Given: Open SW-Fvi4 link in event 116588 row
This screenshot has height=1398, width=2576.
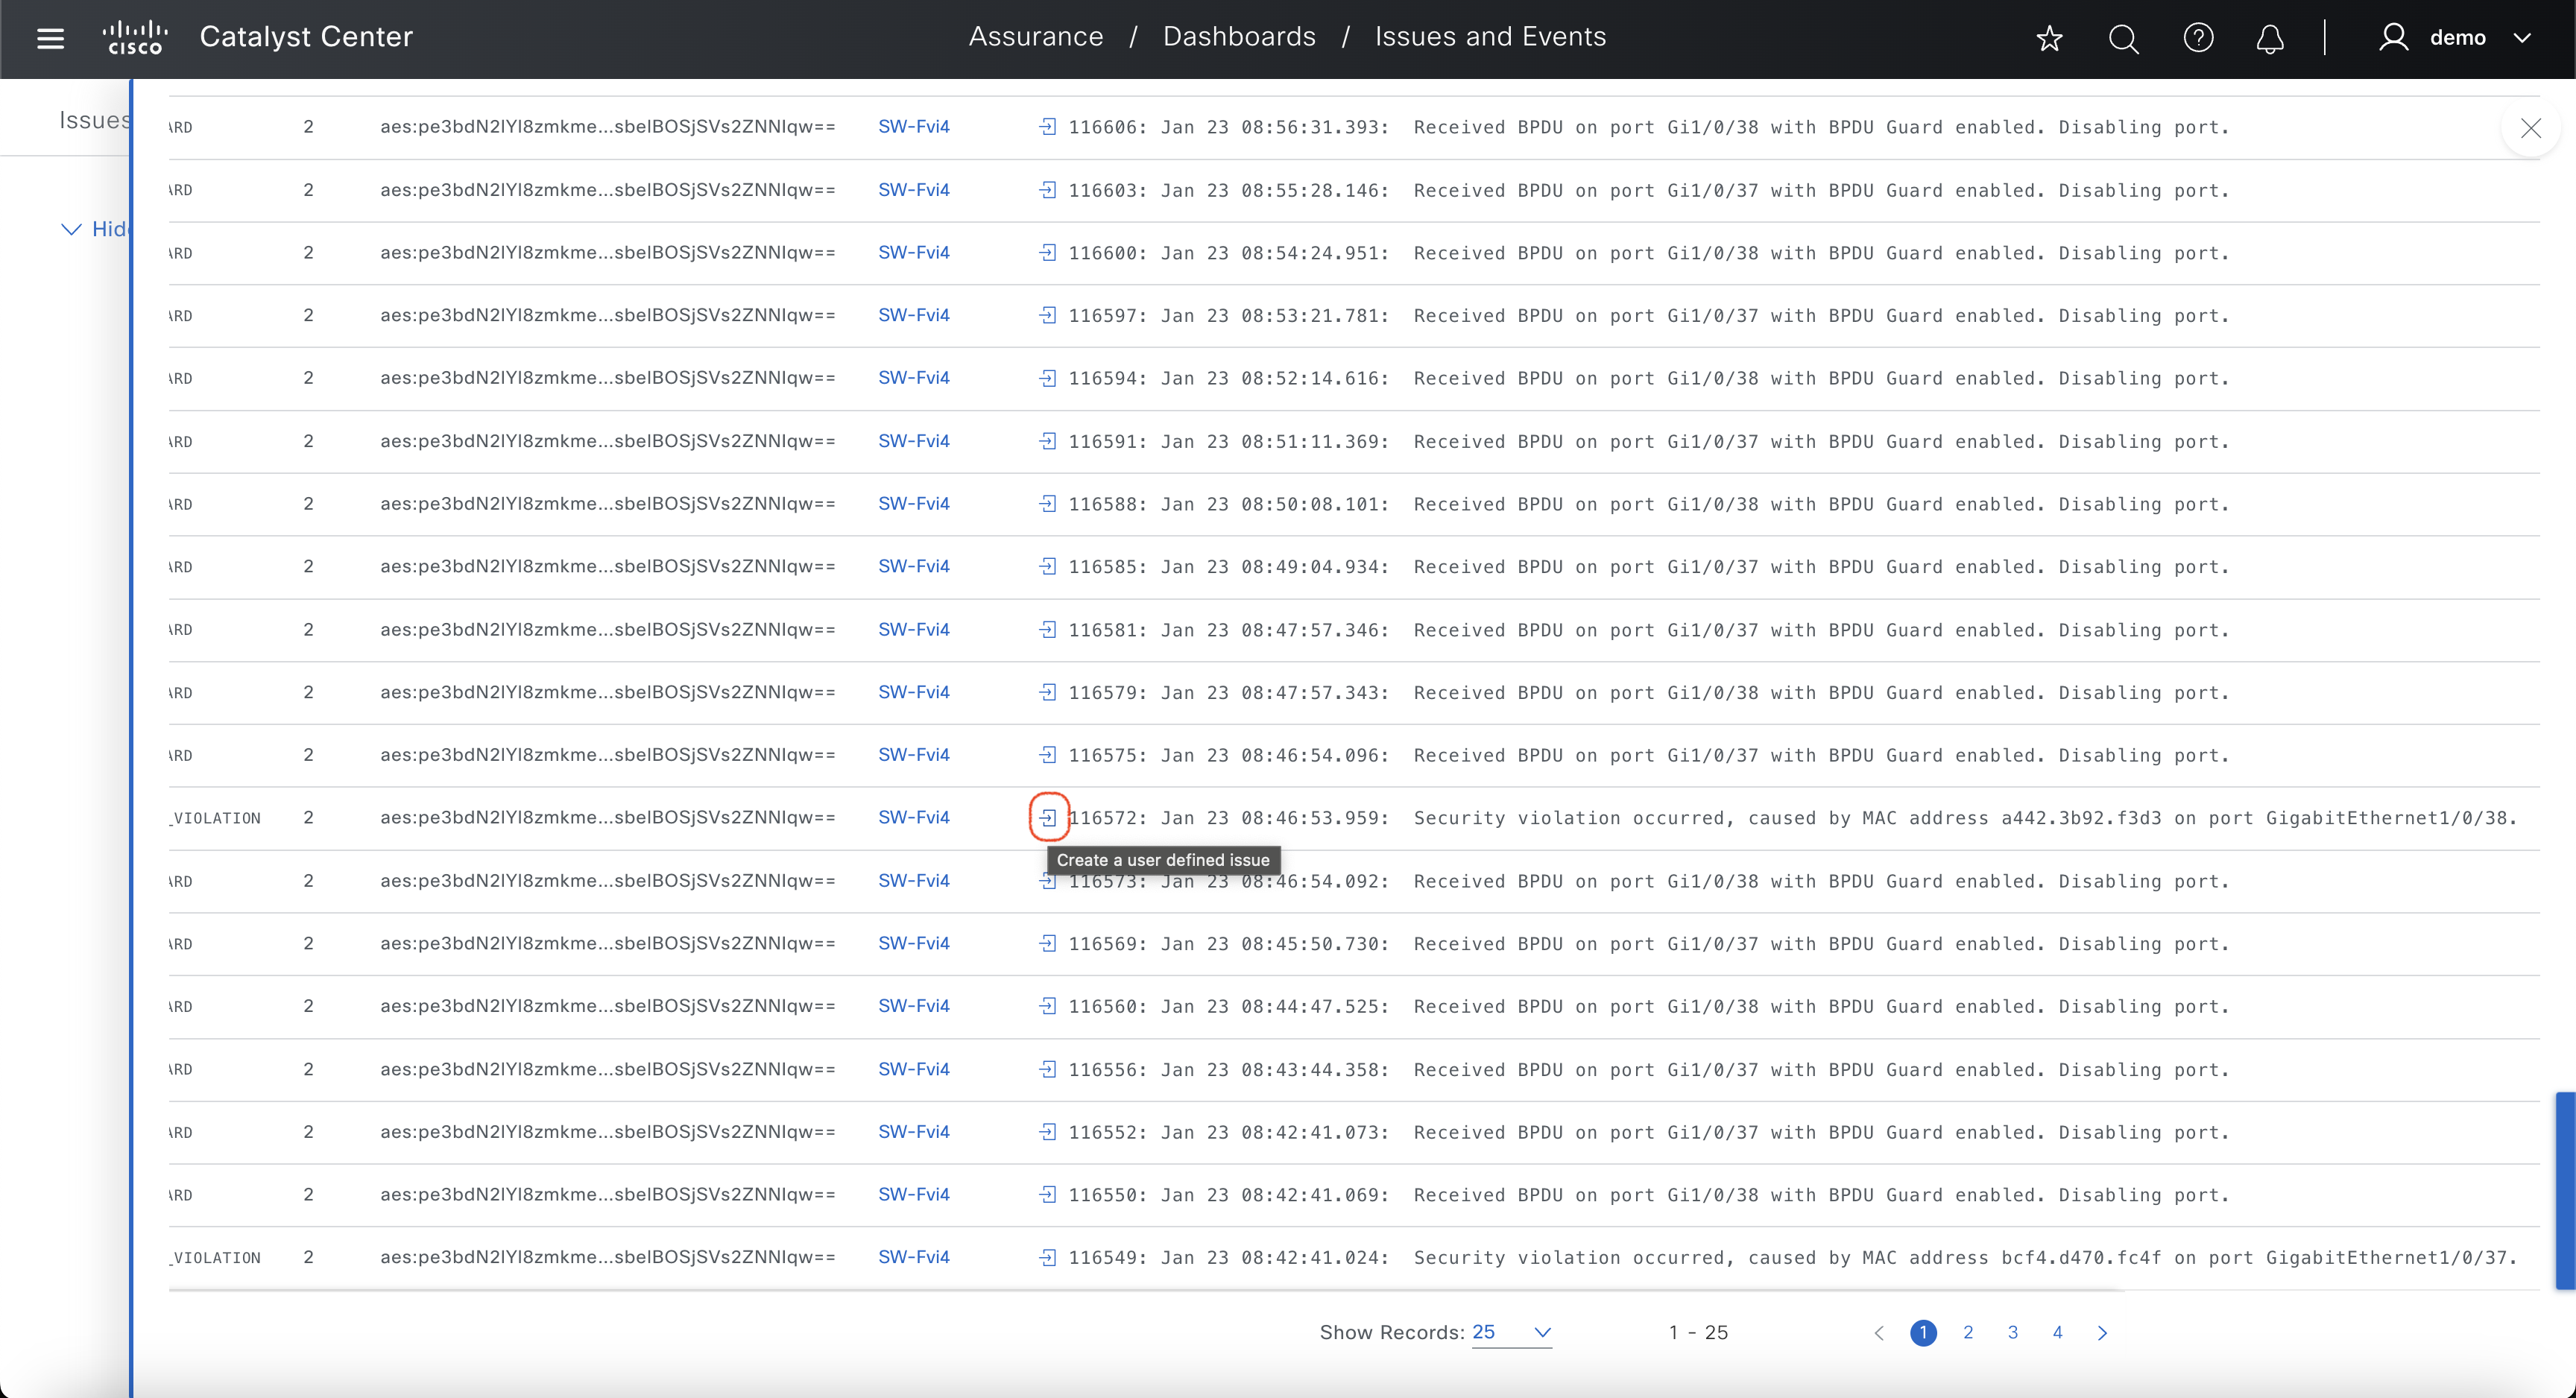Looking at the screenshot, I should pyautogui.click(x=913, y=504).
